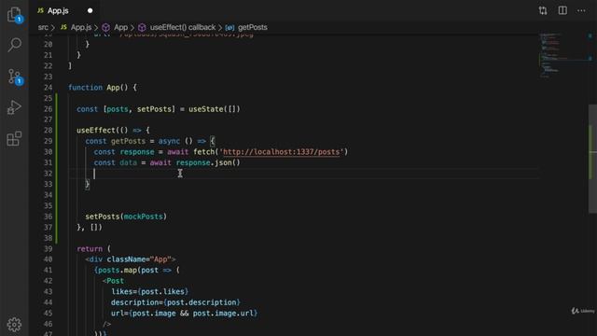Click 'posts.map' on line 41
Image resolution: width=597 pixels, height=336 pixels.
pos(118,270)
